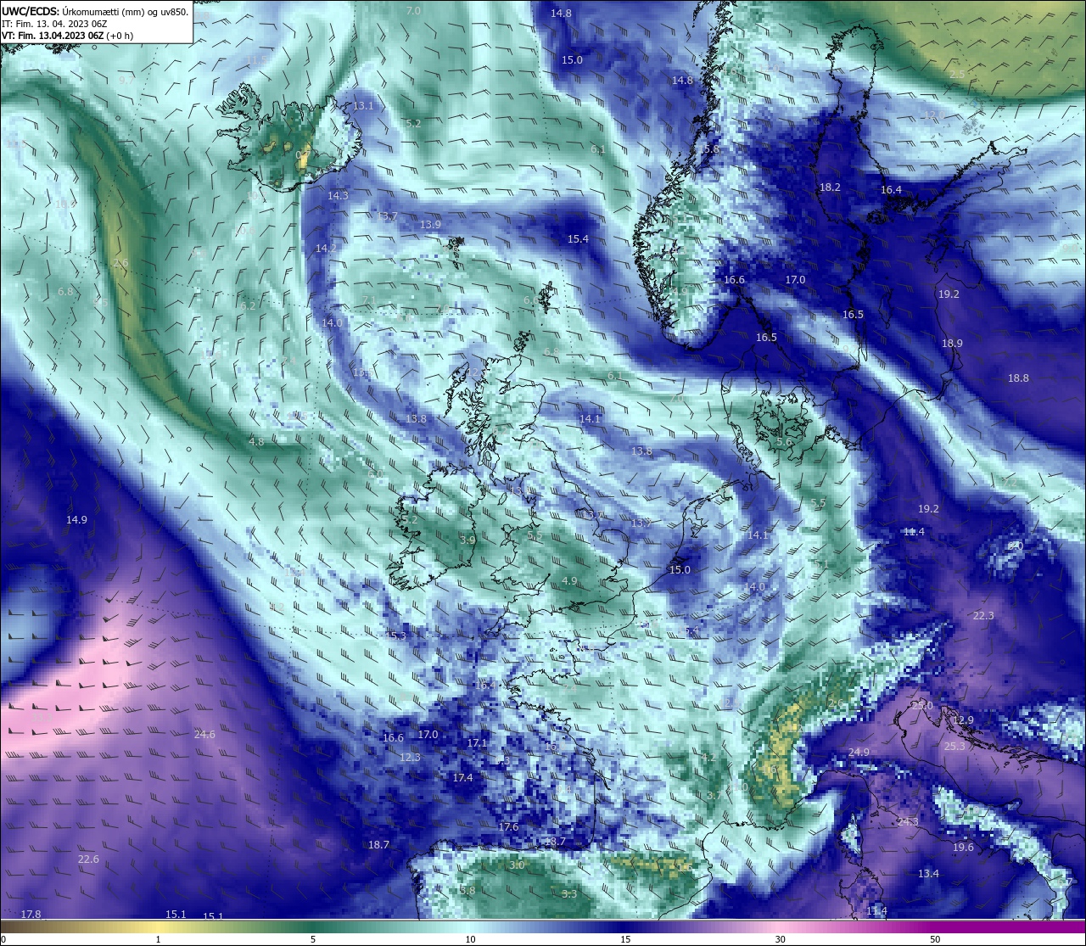Click the 13.1 value near Iceland
Screen dimensions: 1086x946
click(363, 105)
